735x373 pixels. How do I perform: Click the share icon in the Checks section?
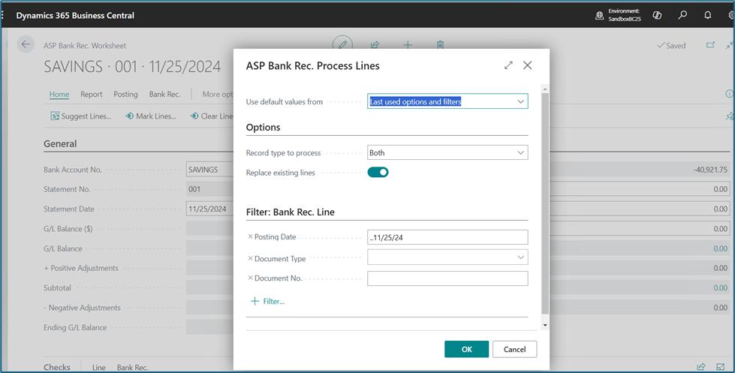(x=700, y=367)
